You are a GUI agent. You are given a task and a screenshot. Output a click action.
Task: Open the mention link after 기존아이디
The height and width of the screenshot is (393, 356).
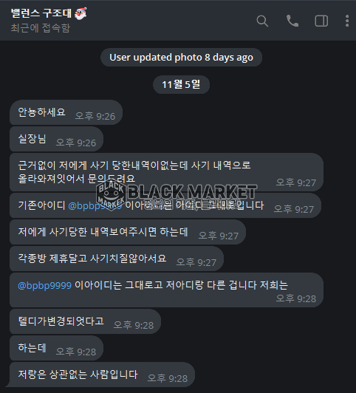pos(95,205)
